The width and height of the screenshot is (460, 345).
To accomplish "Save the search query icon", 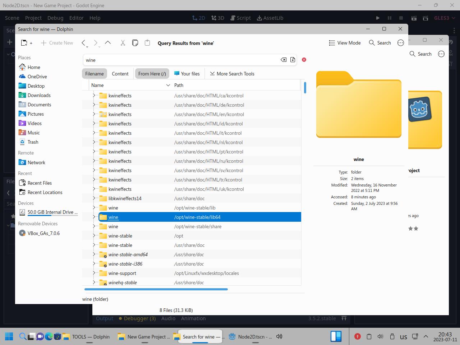I will point(293,60).
